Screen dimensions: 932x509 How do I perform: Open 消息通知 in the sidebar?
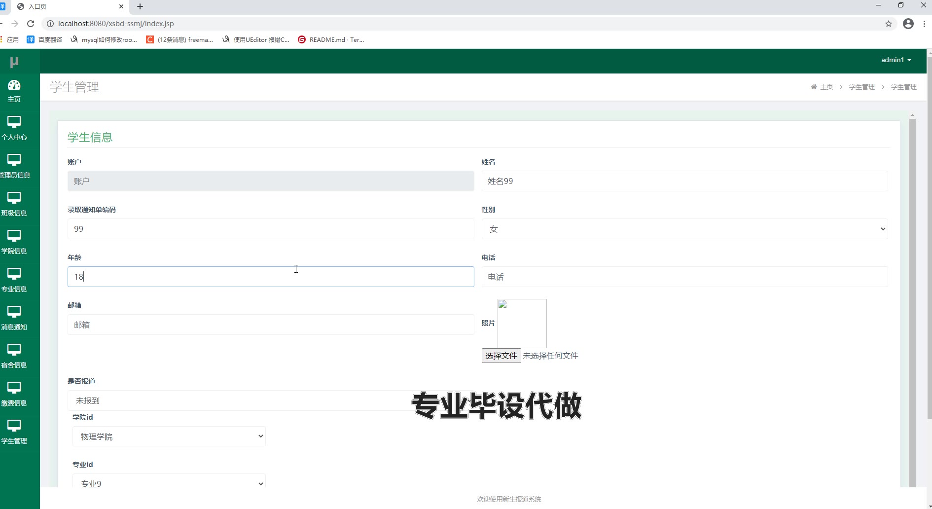coord(14,319)
